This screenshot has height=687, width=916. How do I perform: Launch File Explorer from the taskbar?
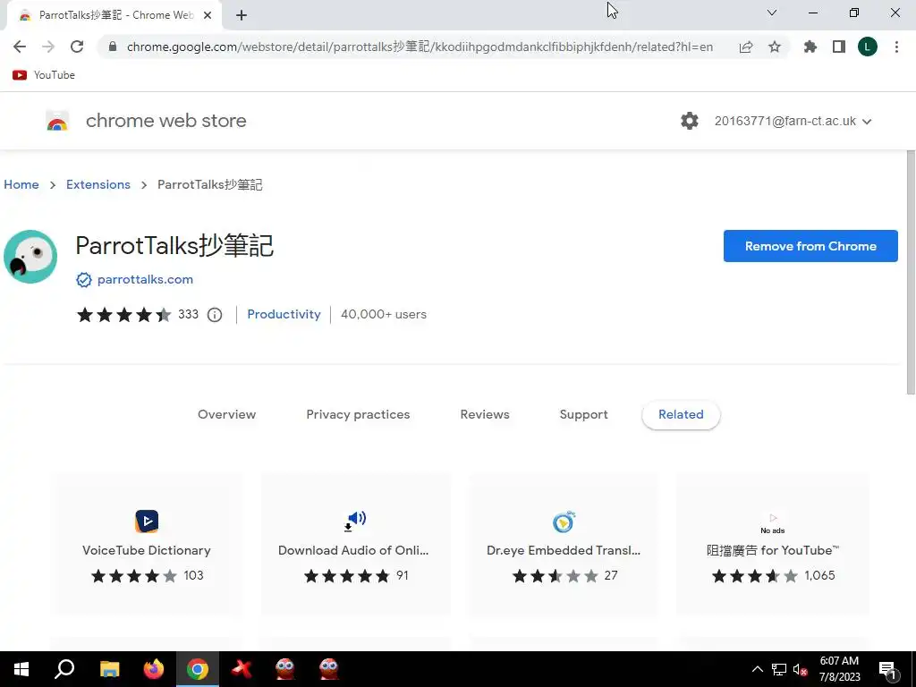click(x=109, y=669)
